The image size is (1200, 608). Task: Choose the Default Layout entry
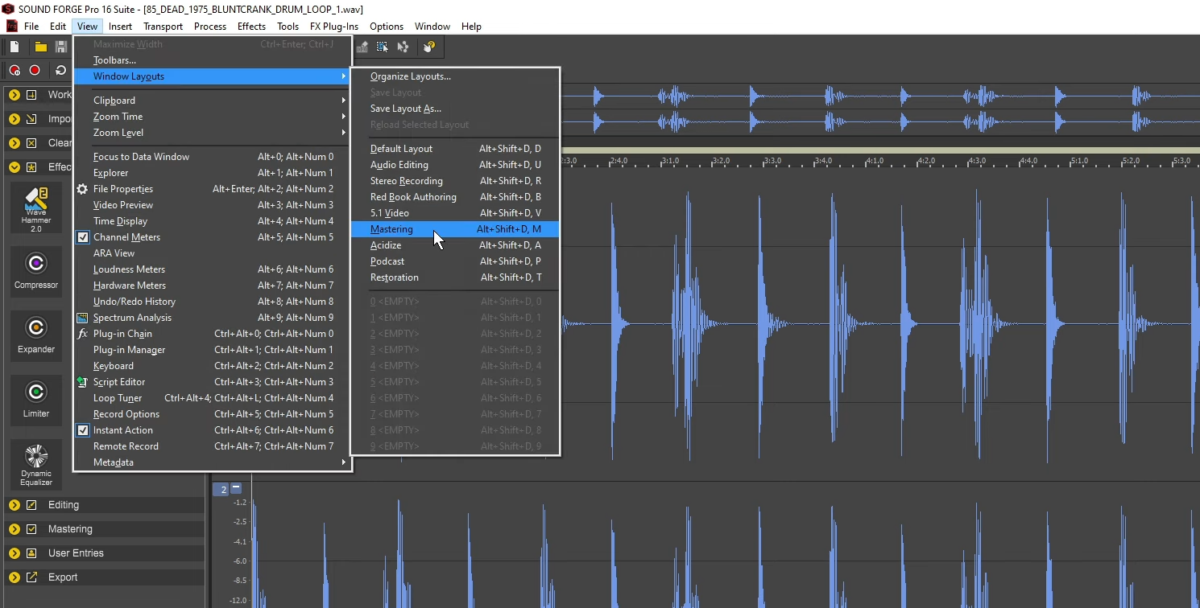click(x=455, y=149)
